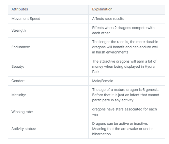Click the 'Affects race results' explanation text

108,19
